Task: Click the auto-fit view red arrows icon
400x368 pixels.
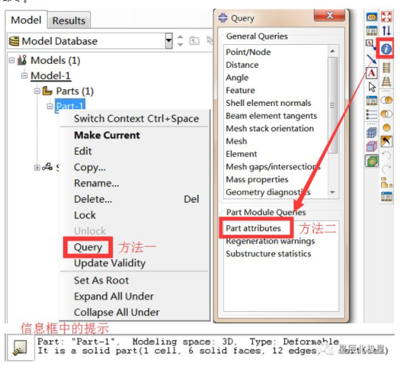Action: coord(386,17)
